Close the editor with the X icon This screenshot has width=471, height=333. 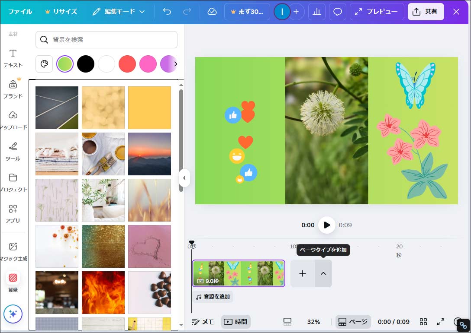point(456,12)
